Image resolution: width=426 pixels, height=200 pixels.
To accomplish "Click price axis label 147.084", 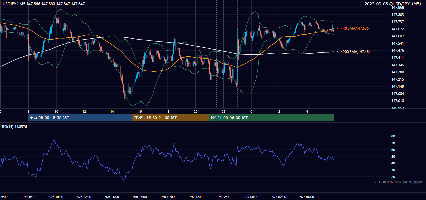I will (x=398, y=94).
